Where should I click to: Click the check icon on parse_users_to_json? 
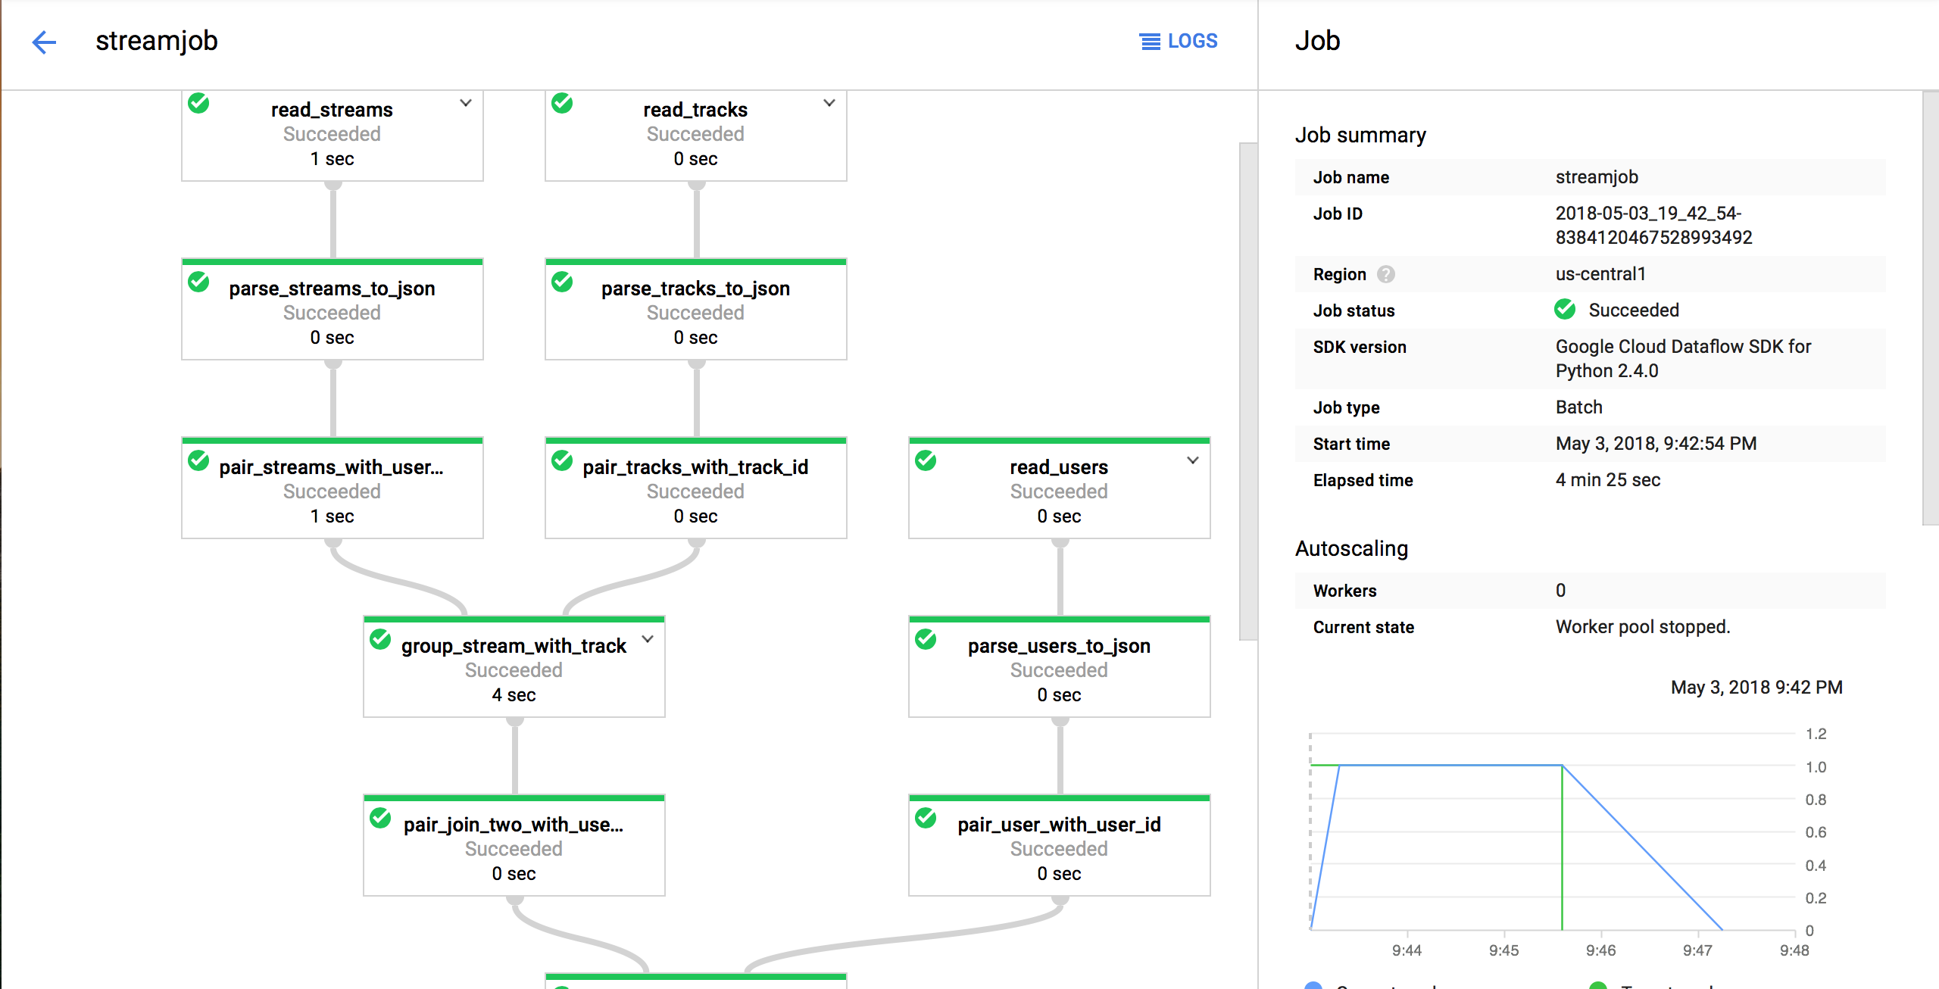click(926, 639)
